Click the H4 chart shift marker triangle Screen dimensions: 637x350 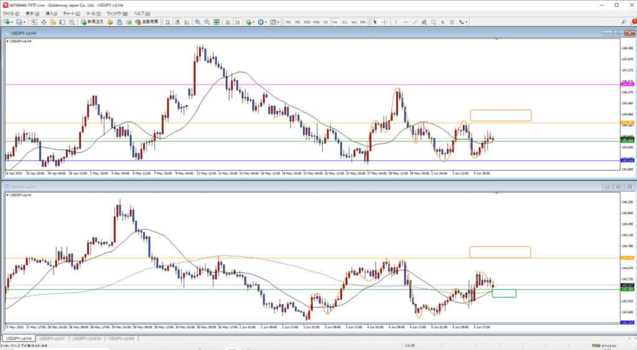click(496, 39)
